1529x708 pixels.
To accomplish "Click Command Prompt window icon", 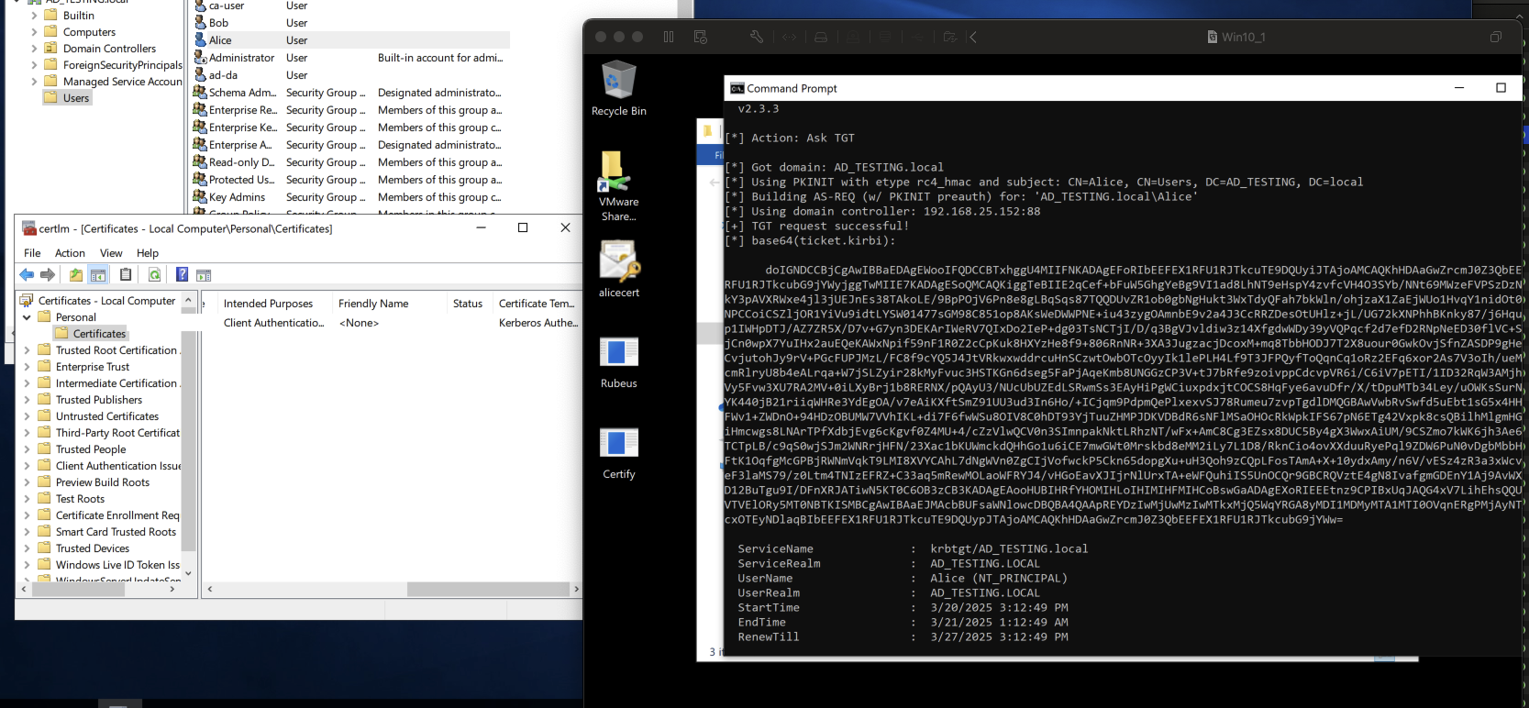I will tap(737, 88).
